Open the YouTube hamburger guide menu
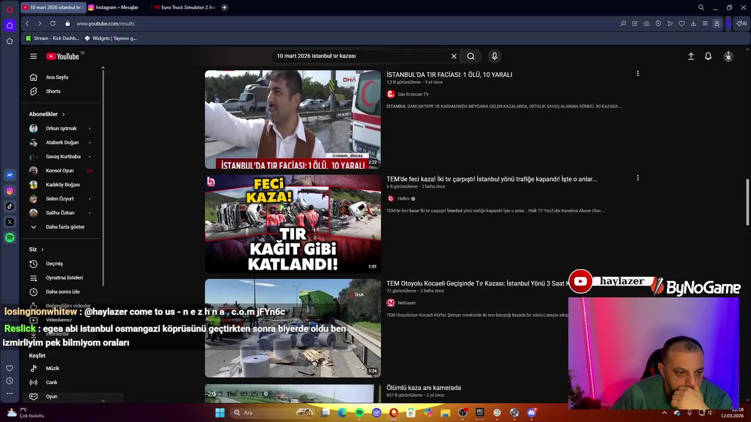 [x=33, y=56]
